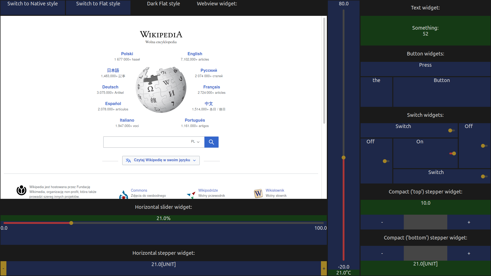Click the Wikisłownik W icon
The width and height of the screenshot is (491, 276).
click(258, 193)
